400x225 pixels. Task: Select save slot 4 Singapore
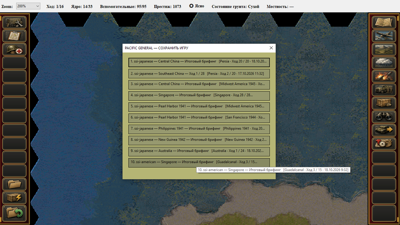[x=199, y=96]
